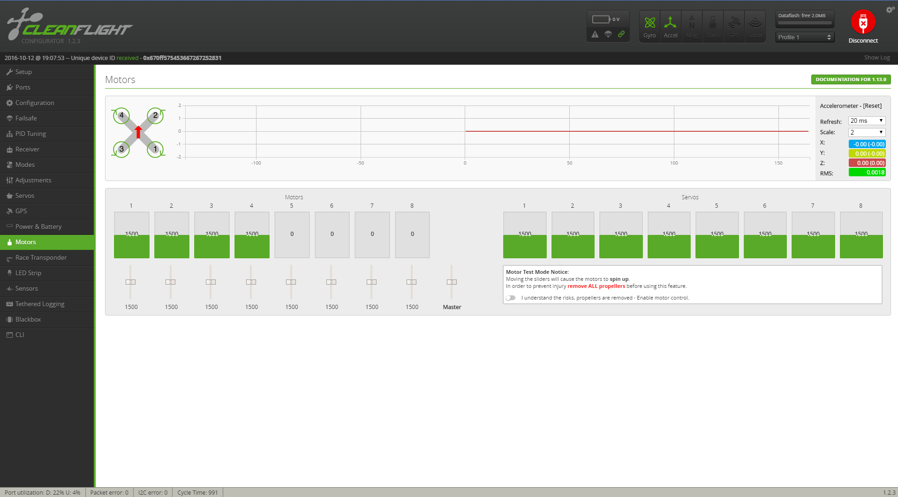Open the Setup tab
The image size is (898, 497).
coord(47,72)
